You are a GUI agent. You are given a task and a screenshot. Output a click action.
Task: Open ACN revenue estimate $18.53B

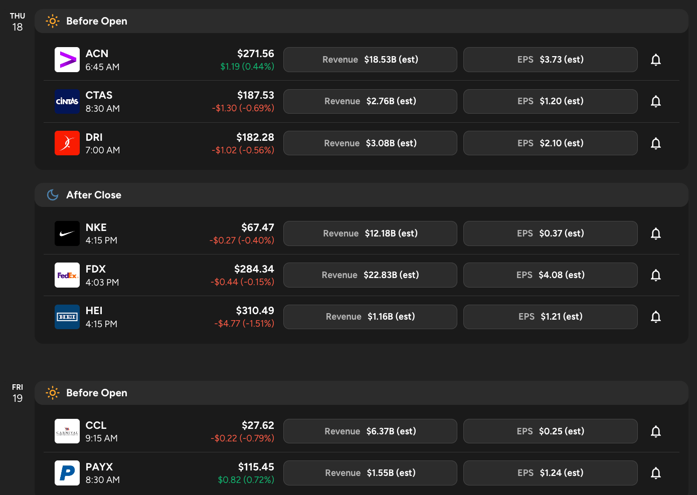click(370, 60)
